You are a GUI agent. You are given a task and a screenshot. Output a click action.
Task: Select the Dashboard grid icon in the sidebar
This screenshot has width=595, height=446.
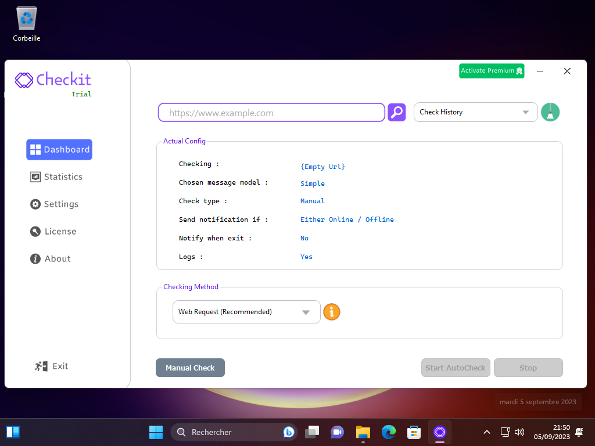[x=35, y=149]
